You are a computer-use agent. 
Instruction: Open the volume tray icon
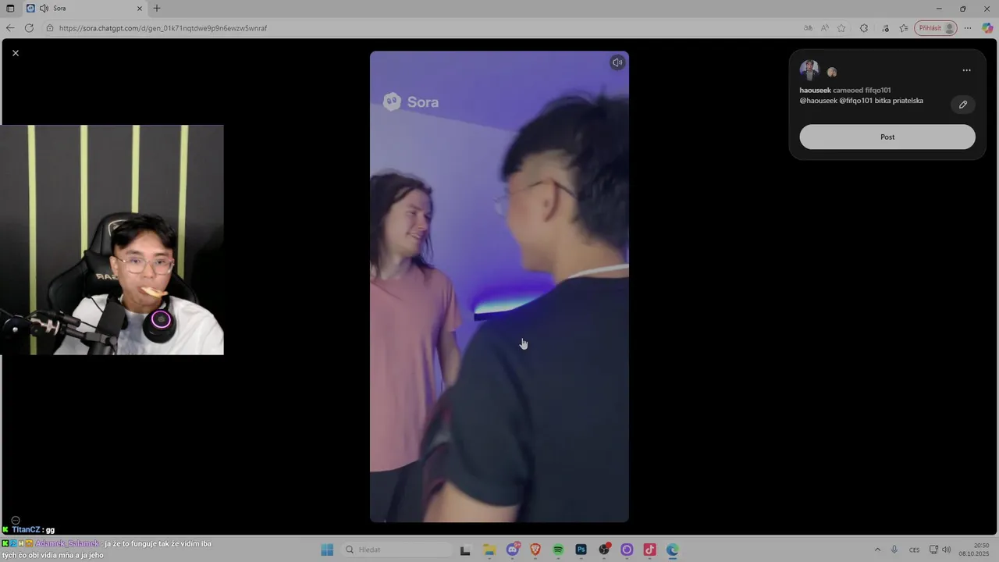point(947,550)
